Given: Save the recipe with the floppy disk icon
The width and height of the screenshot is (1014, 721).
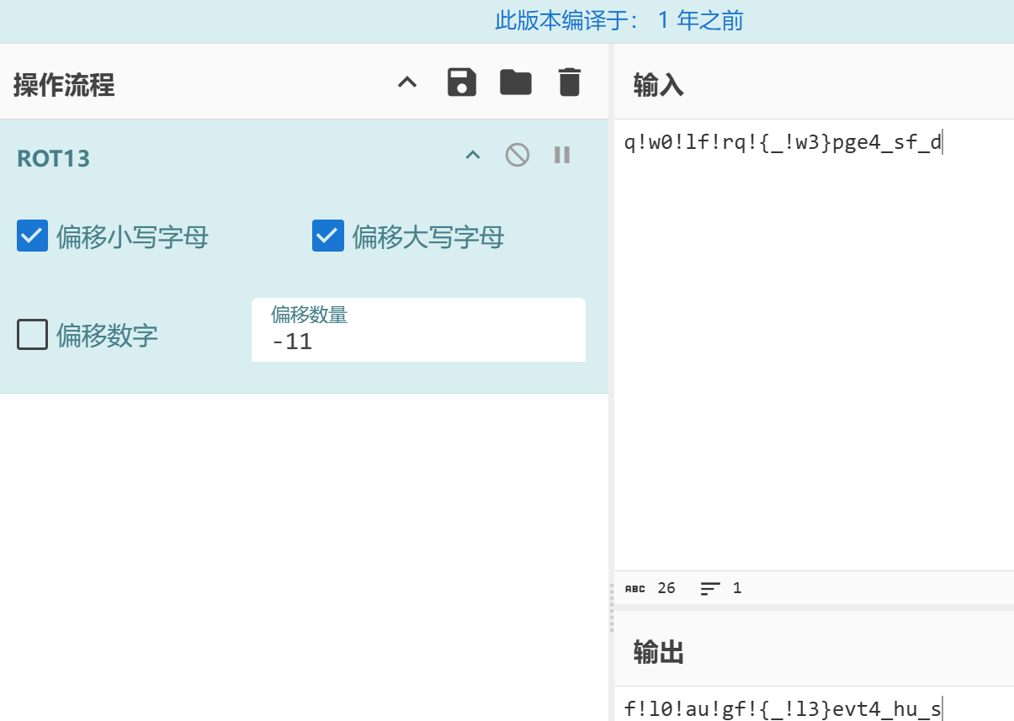Looking at the screenshot, I should (x=462, y=82).
